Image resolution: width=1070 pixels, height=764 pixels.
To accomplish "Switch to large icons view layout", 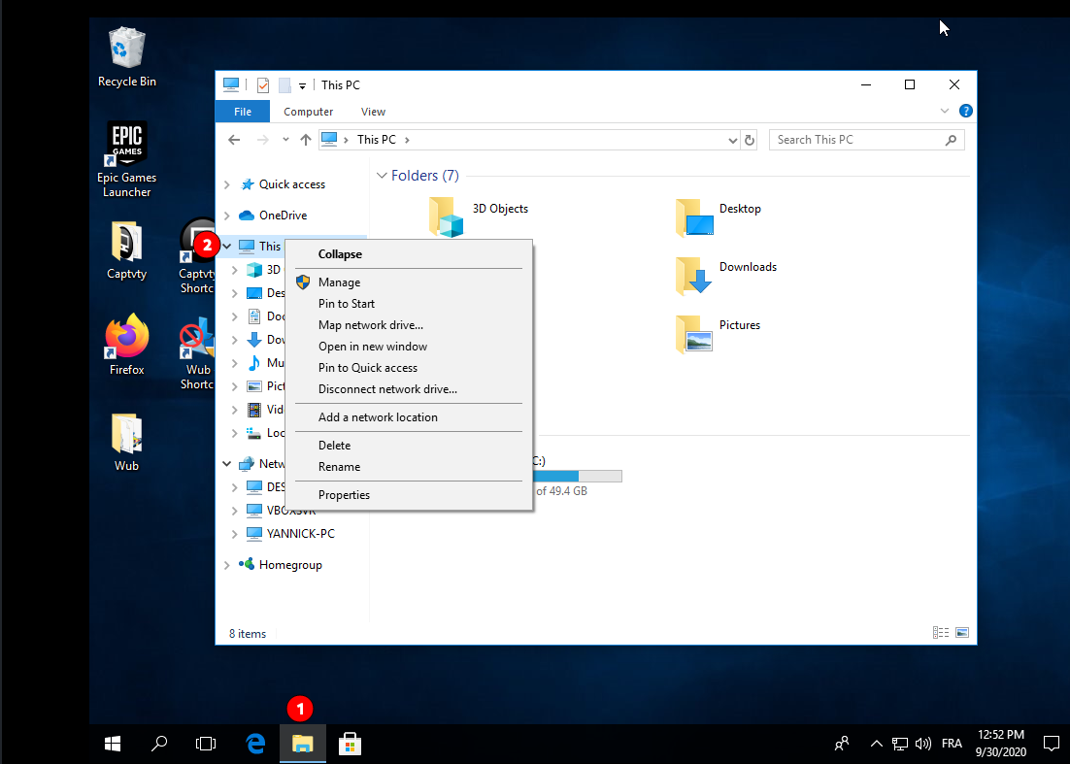I will (961, 633).
